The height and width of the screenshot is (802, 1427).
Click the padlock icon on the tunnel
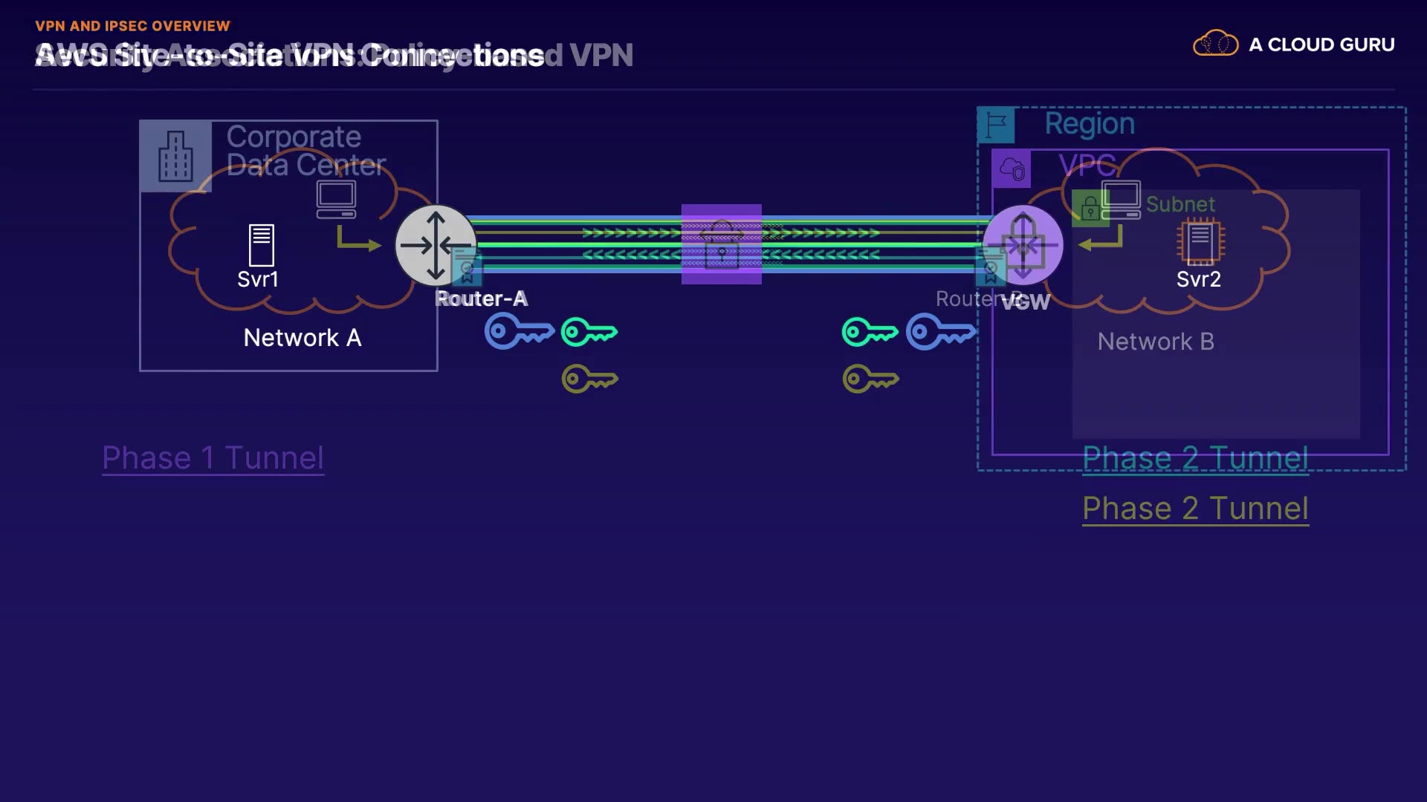721,244
